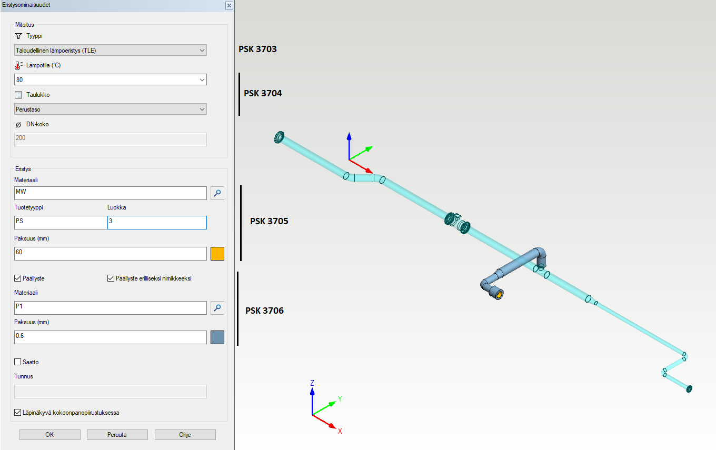Click the filter icon next to Tyyppi
The height and width of the screenshot is (450, 716).
point(18,36)
